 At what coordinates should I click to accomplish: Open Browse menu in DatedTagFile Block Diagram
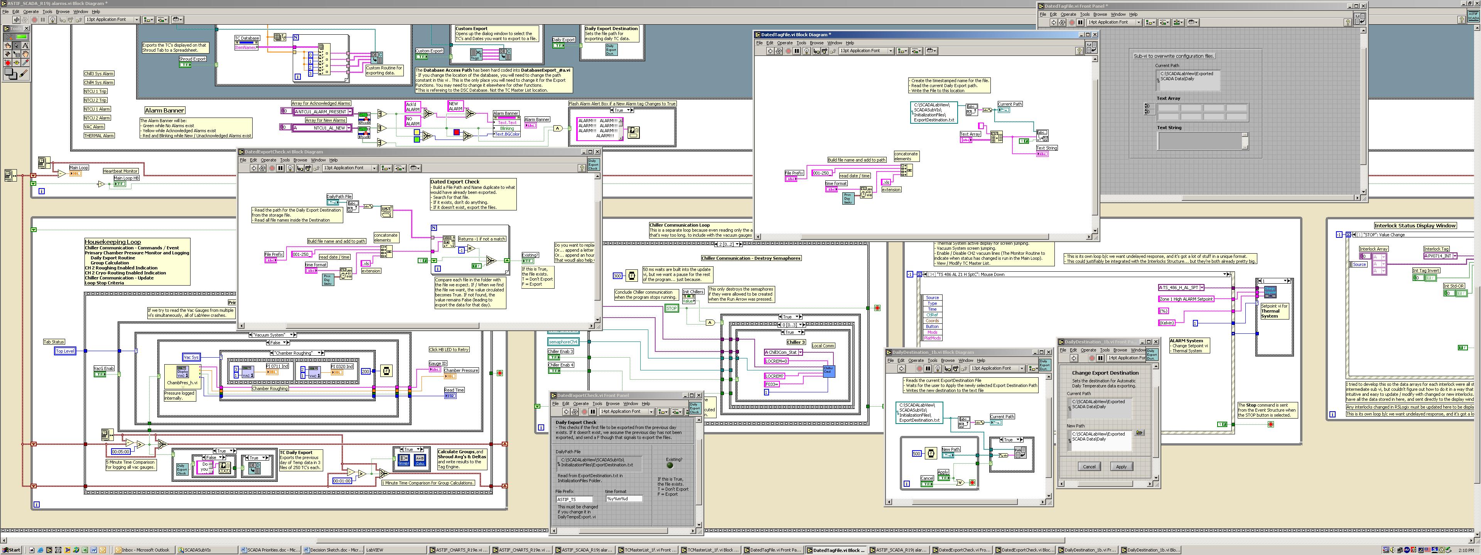817,42
